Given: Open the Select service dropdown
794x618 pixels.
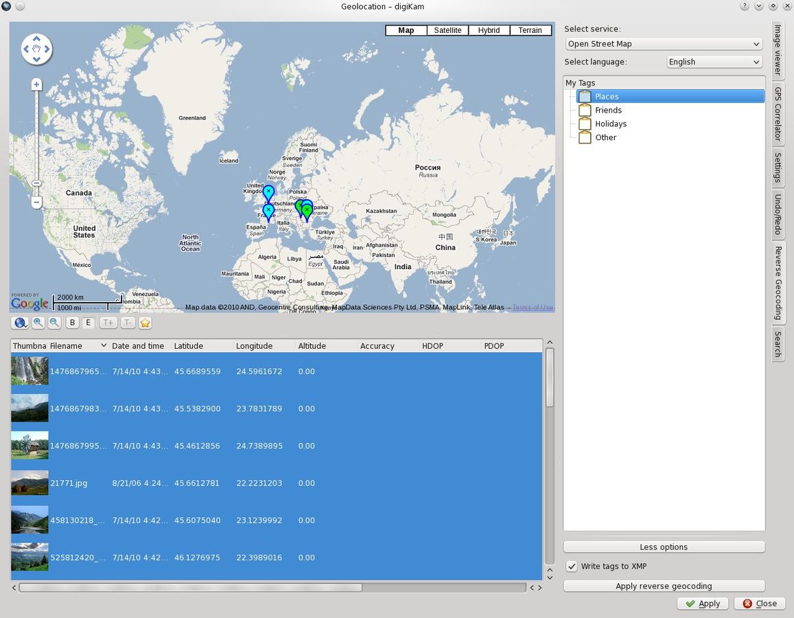Looking at the screenshot, I should [664, 44].
